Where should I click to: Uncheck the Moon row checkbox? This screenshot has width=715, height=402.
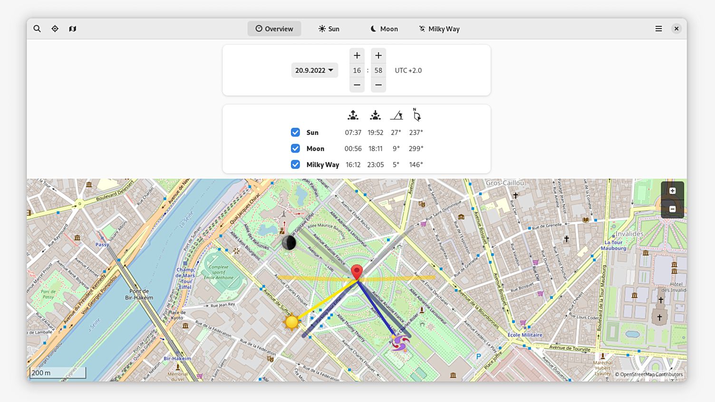[x=295, y=148]
